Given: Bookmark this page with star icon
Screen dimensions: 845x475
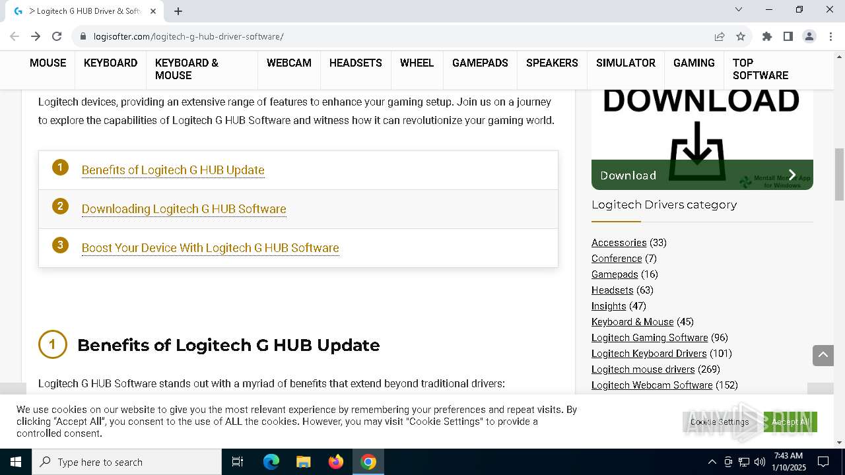Looking at the screenshot, I should coord(741,36).
